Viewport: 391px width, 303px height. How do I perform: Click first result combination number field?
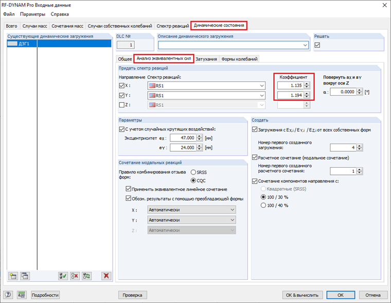(x=343, y=171)
